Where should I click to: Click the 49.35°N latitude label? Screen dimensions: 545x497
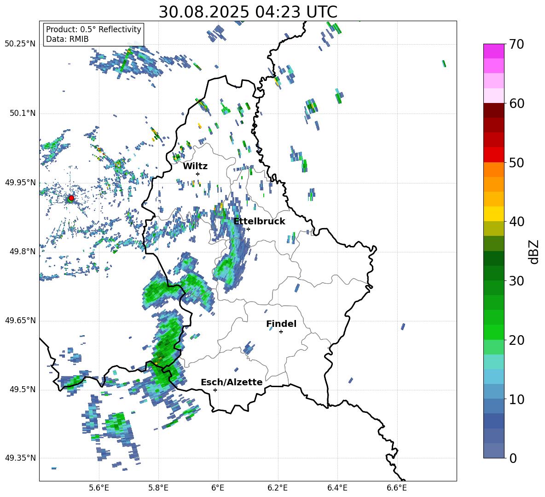click(20, 458)
